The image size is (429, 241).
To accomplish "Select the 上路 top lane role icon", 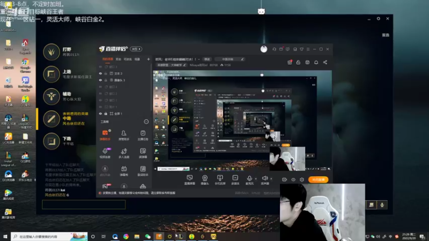I will 51,74.
